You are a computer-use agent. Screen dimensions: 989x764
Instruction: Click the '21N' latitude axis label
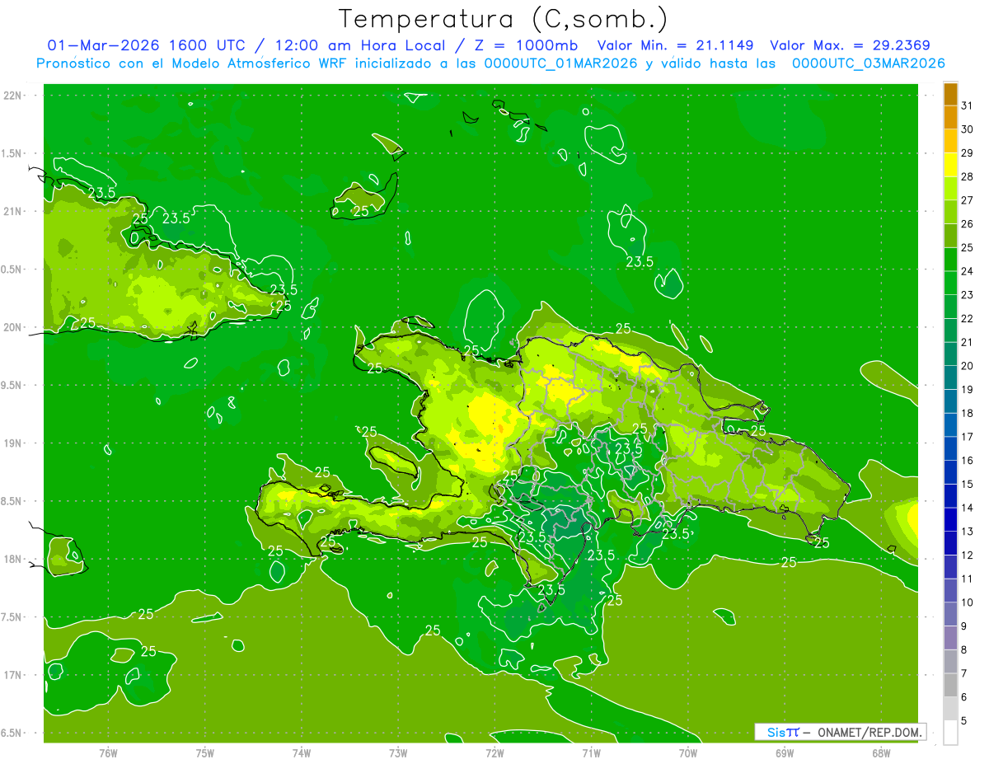pos(12,212)
